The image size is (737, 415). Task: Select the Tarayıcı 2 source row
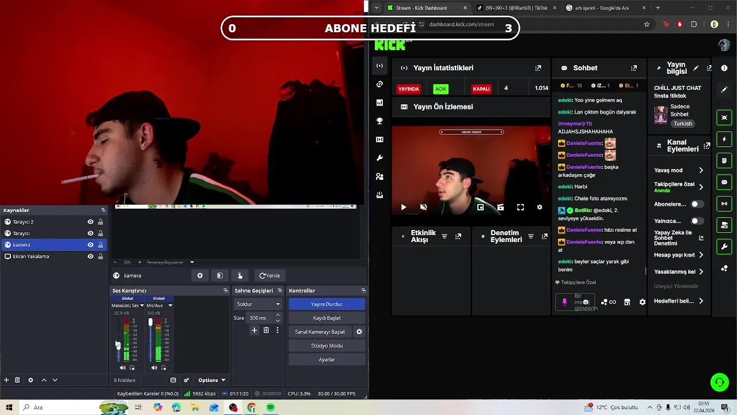(x=54, y=222)
